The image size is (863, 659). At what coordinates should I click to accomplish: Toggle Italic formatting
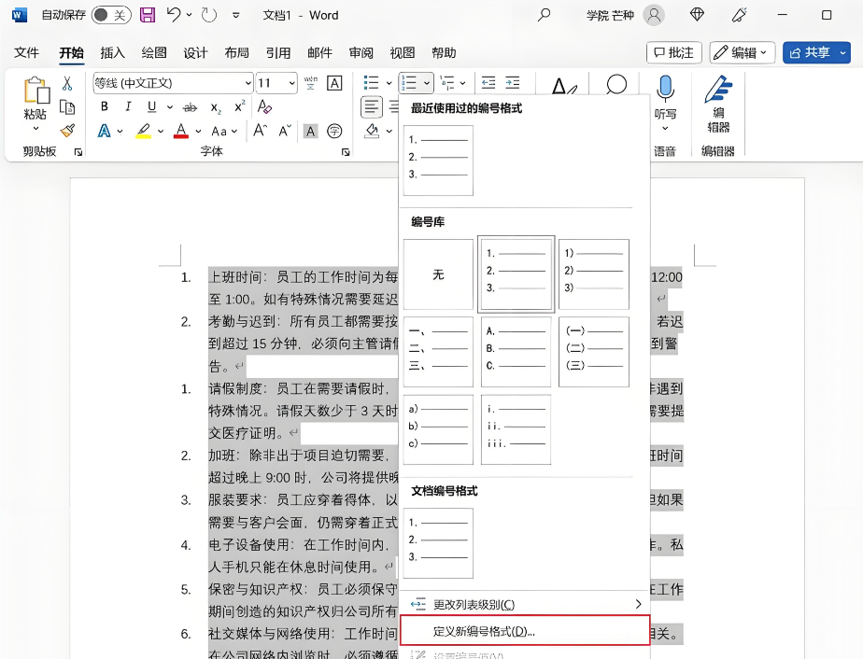(x=125, y=106)
